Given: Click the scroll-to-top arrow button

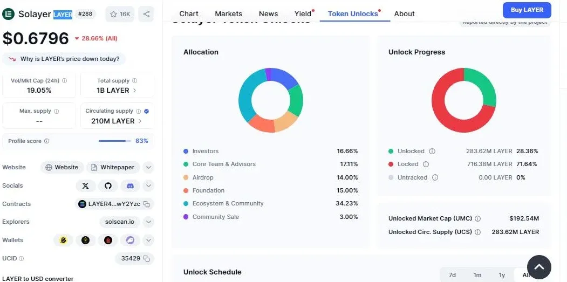Looking at the screenshot, I should click(x=539, y=267).
